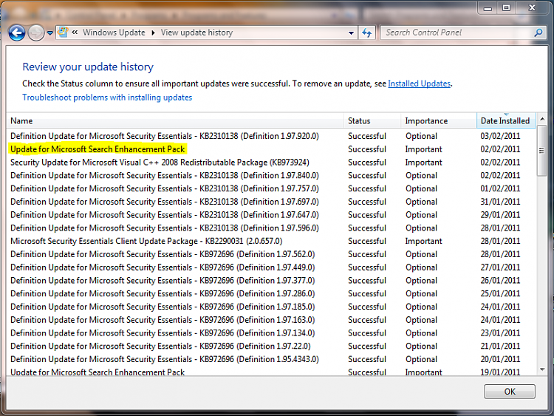Viewport: 554px width, 416px height.
Task: Select Windows Update breadcrumb
Action: [x=114, y=33]
